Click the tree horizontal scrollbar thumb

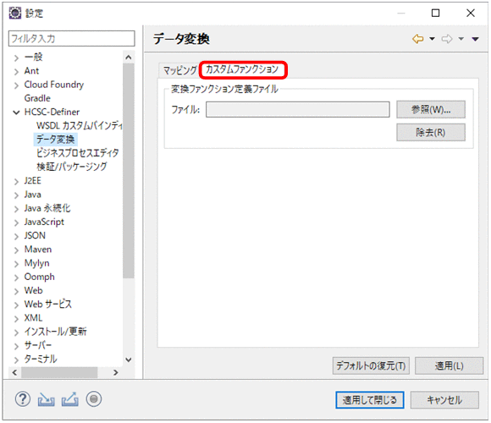(x=59, y=372)
